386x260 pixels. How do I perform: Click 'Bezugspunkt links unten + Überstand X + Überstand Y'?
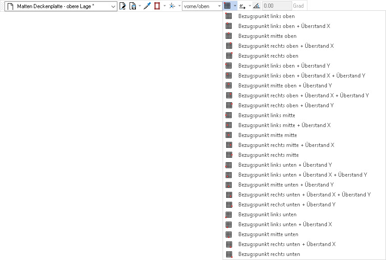[304, 175]
